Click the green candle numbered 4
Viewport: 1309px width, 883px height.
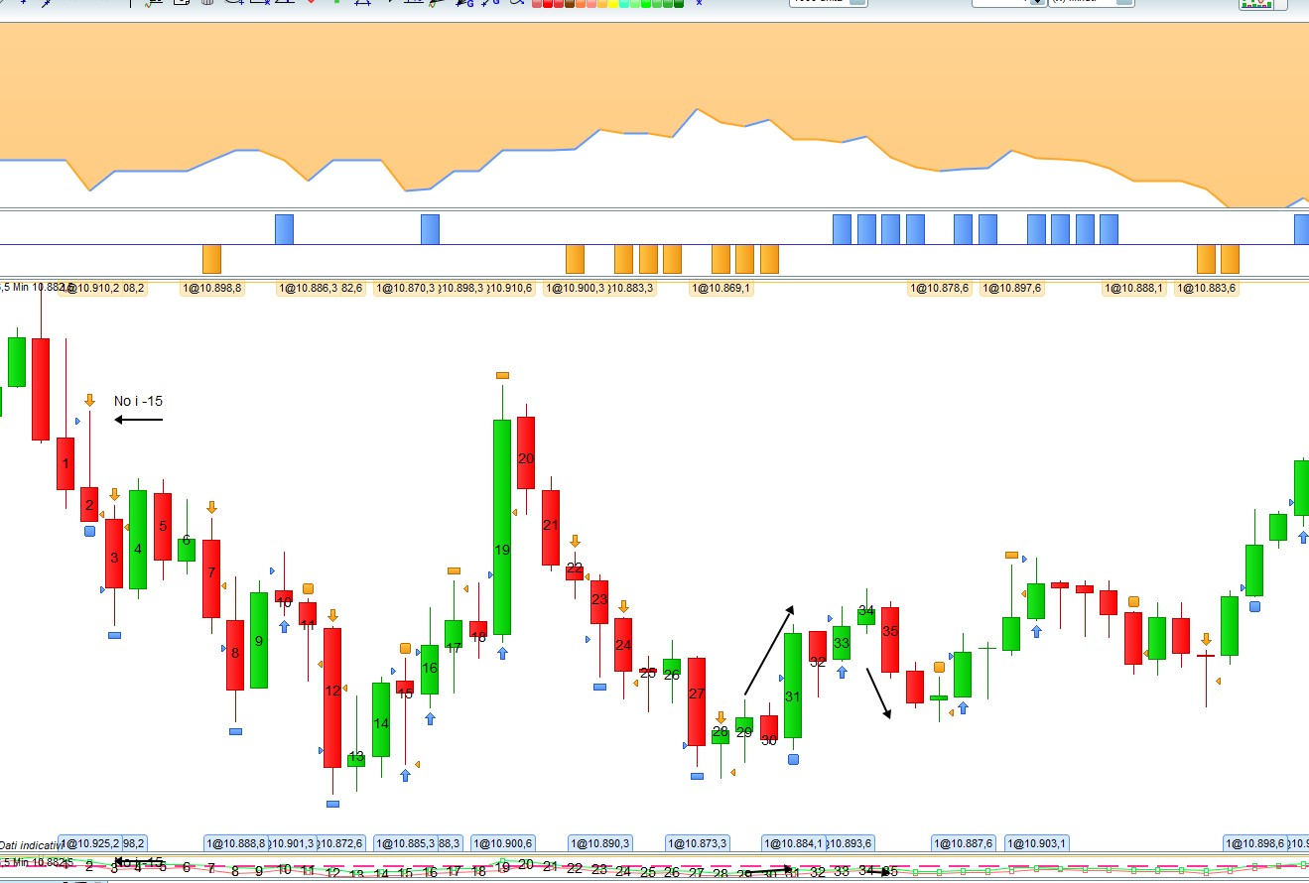tap(138, 540)
